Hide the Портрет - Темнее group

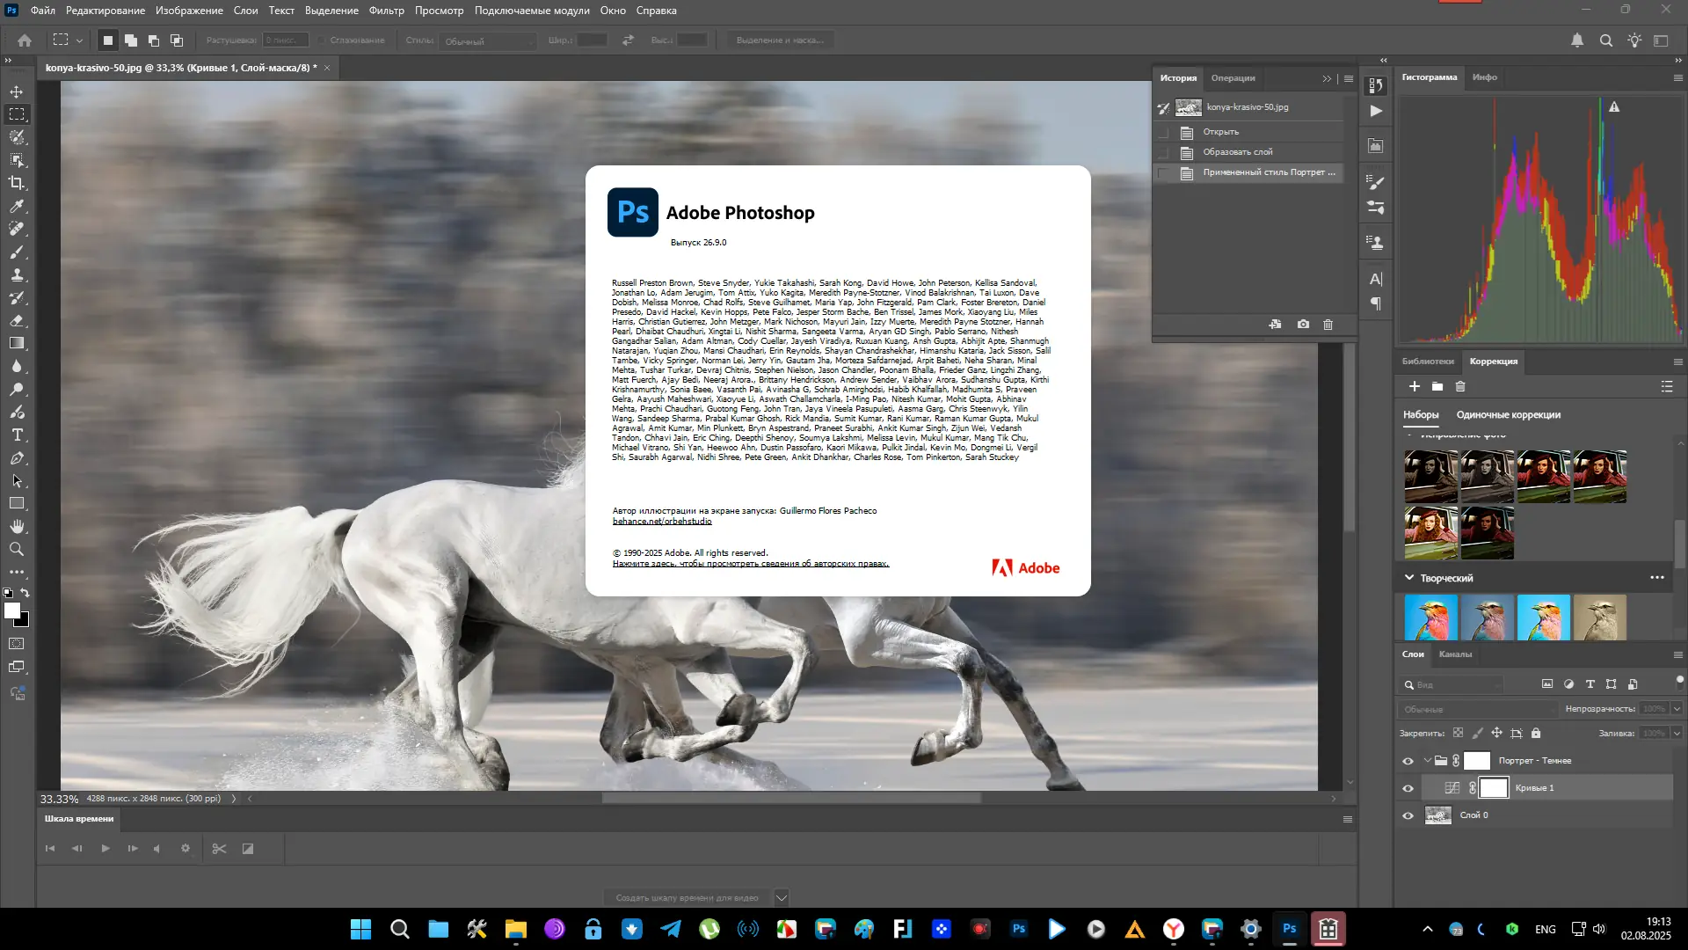1408,760
